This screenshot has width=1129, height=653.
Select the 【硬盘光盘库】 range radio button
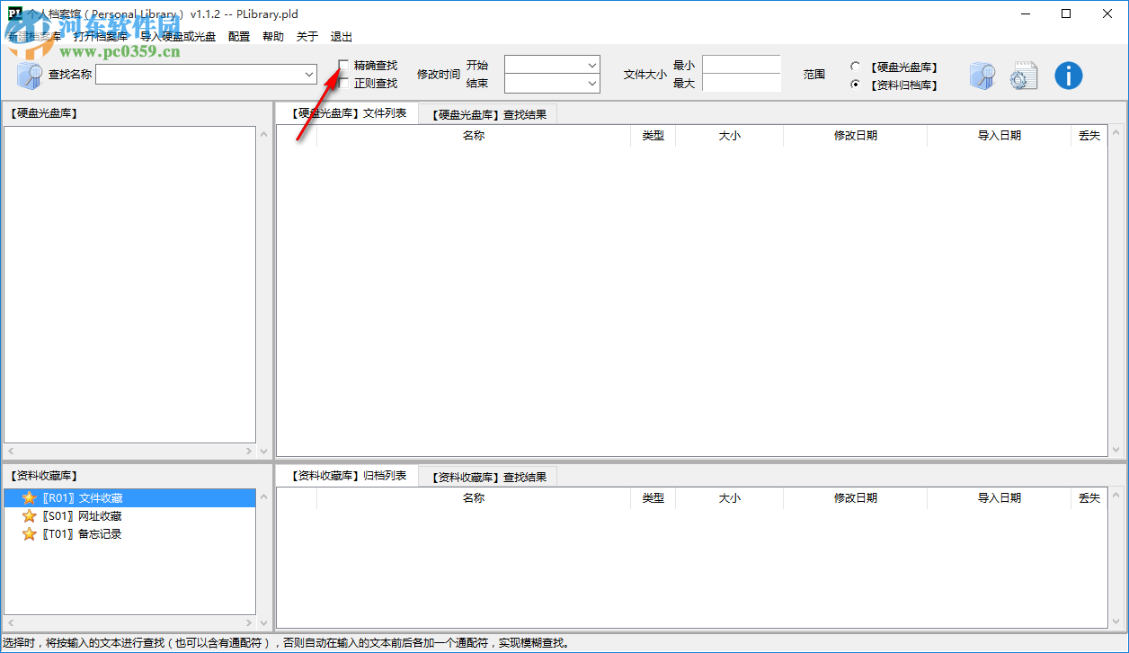(853, 67)
